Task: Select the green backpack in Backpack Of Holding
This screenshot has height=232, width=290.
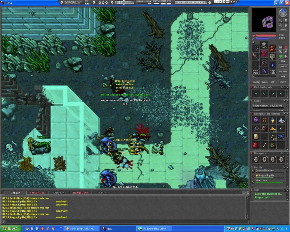Action: coord(273,145)
